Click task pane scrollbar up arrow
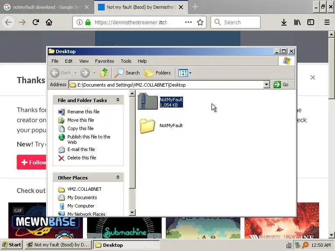Viewport: 335px width, 251px height. [132, 93]
